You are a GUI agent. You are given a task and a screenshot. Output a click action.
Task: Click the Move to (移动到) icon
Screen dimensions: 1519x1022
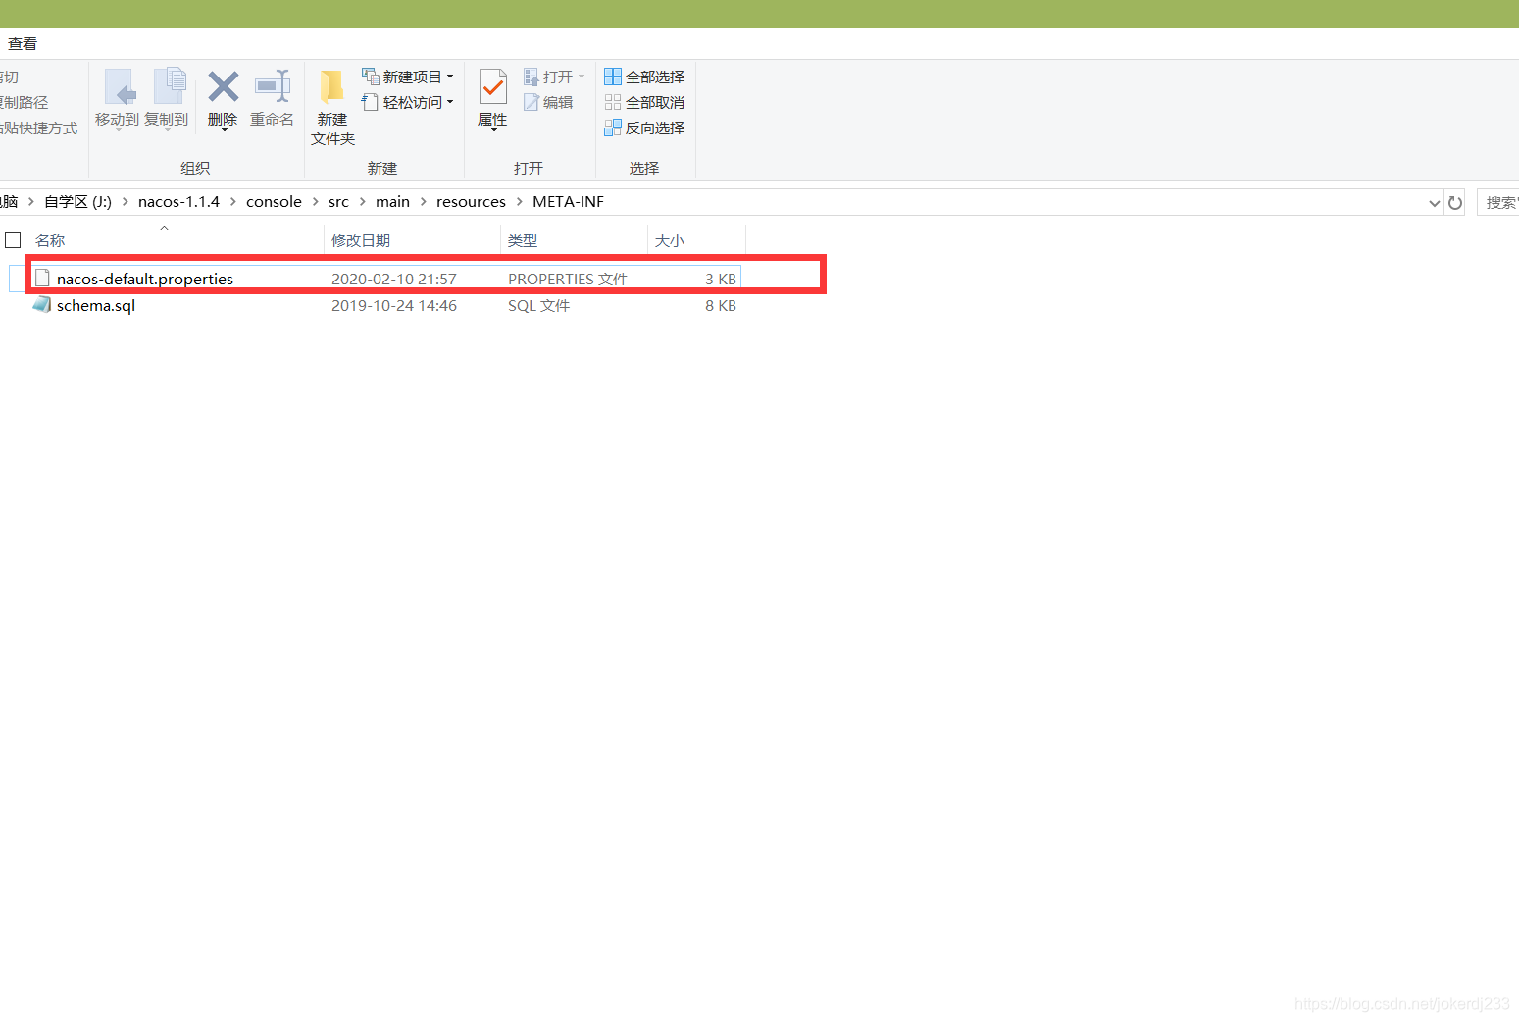pyautogui.click(x=119, y=86)
